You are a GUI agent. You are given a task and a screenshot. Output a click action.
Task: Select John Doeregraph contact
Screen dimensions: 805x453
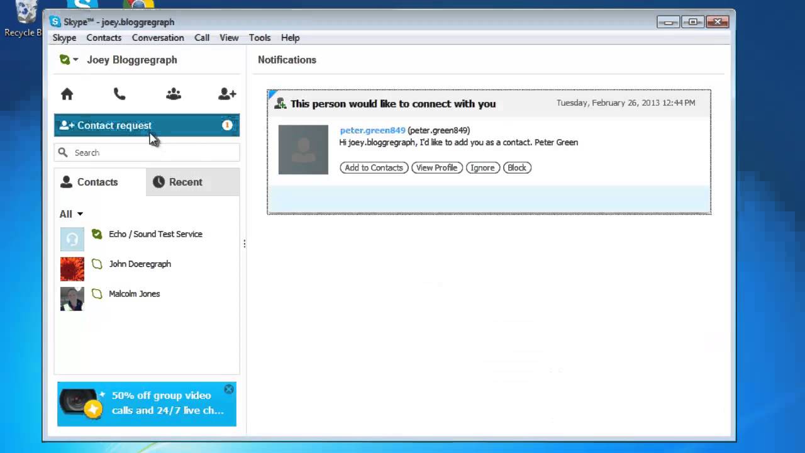coord(147,269)
